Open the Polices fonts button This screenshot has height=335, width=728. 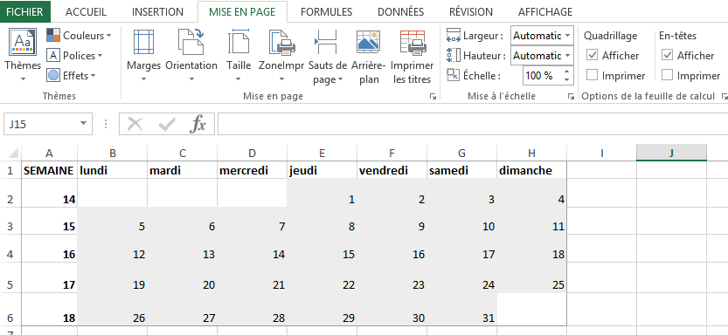[74, 56]
